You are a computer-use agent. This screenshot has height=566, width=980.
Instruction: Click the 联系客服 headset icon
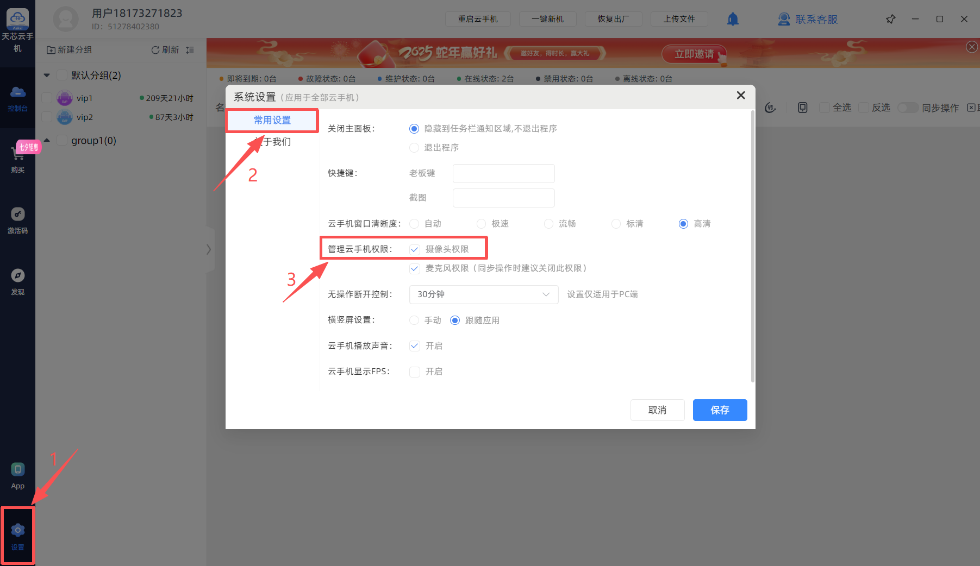point(784,19)
